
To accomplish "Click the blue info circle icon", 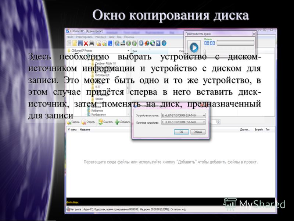I will pyautogui.click(x=164, y=43).
